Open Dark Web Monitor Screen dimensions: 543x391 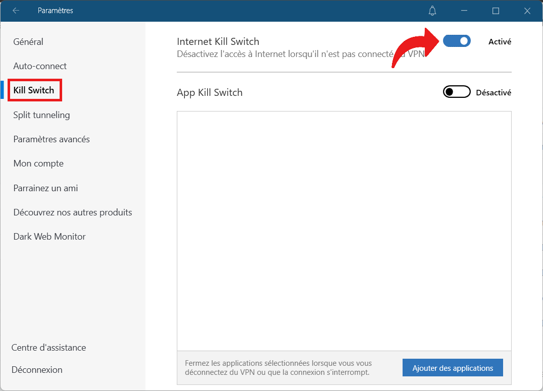50,236
